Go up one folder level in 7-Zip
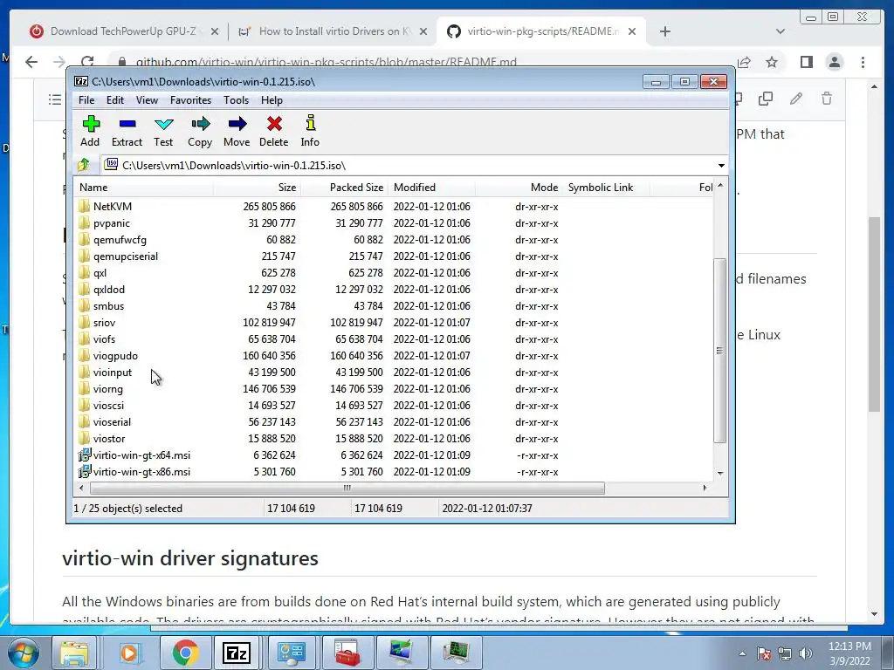The height and width of the screenshot is (670, 894). (x=84, y=165)
